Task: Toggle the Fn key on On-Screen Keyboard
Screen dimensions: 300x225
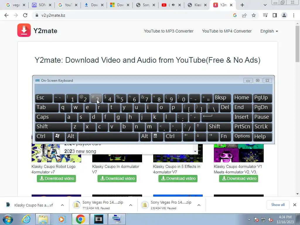Action: pos(225,137)
